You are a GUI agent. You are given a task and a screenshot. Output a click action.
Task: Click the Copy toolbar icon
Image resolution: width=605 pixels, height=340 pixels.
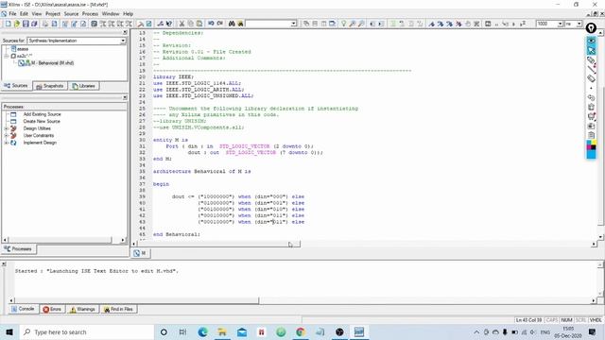pos(190,24)
